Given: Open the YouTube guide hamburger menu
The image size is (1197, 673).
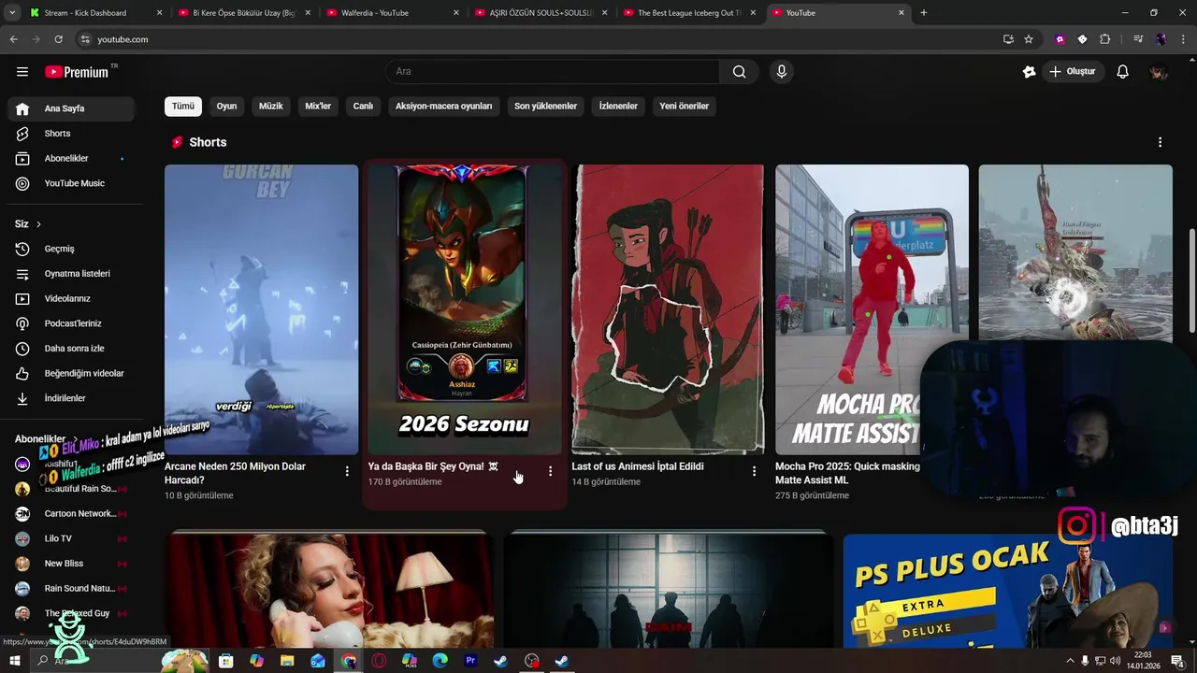Looking at the screenshot, I should (x=22, y=72).
